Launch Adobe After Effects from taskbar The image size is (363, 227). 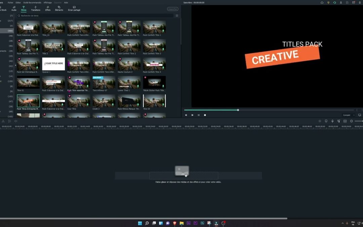point(189,223)
